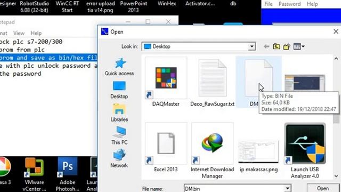Click the highlighted Notepad line about bin/hex file
The width and height of the screenshot is (341, 192).
click(x=48, y=58)
